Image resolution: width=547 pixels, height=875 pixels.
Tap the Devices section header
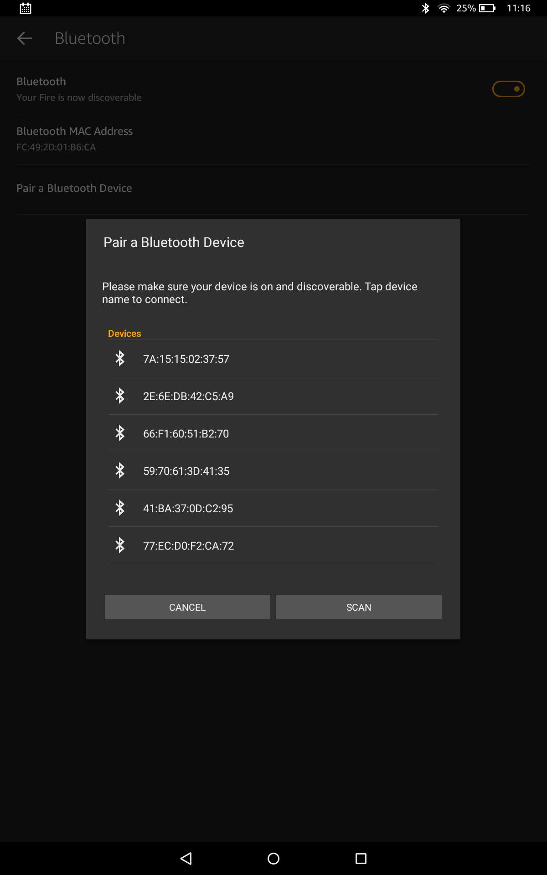[x=124, y=333]
